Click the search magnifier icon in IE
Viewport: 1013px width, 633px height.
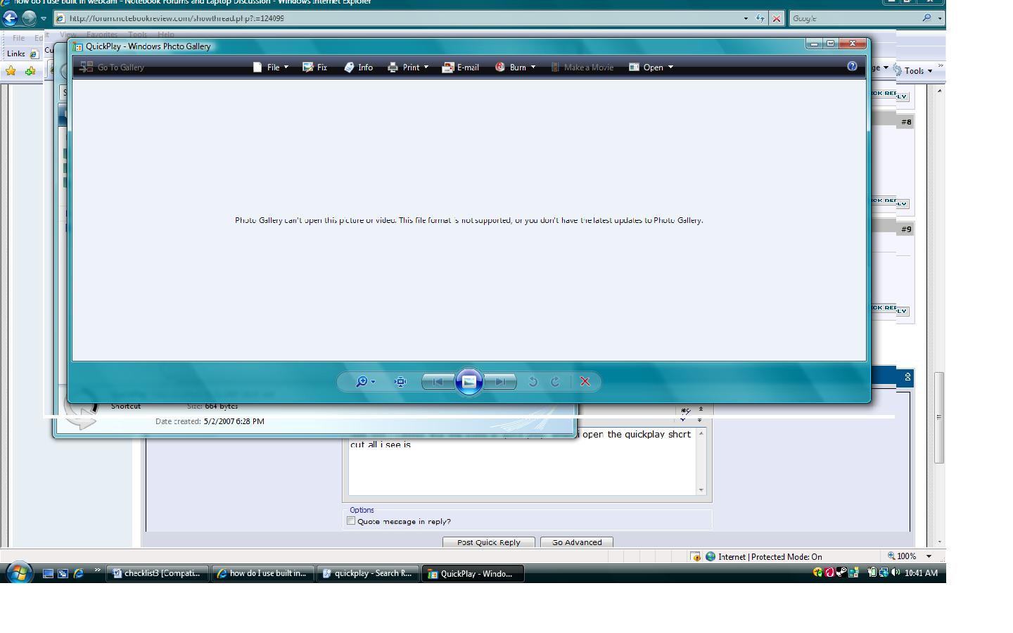tap(927, 18)
